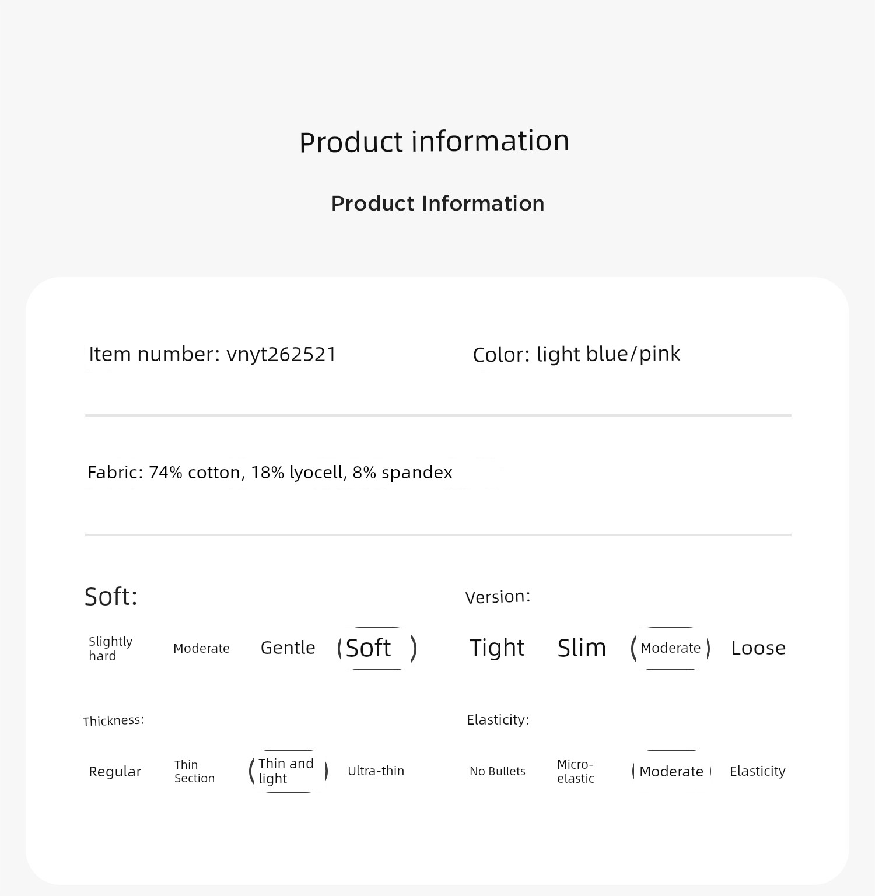The width and height of the screenshot is (875, 896).
Task: Pick 'Moderate' under the Soft section
Action: point(201,648)
